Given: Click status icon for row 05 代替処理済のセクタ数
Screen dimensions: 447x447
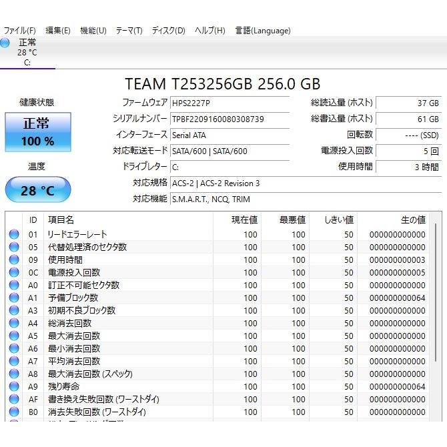Looking at the screenshot, I should (x=14, y=247).
